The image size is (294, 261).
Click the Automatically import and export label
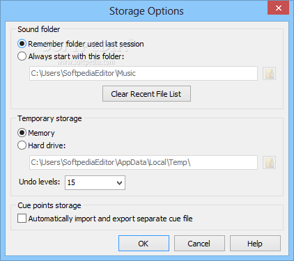click(111, 219)
